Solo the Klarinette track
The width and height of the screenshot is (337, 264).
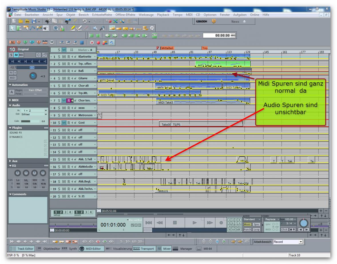[x=59, y=57]
